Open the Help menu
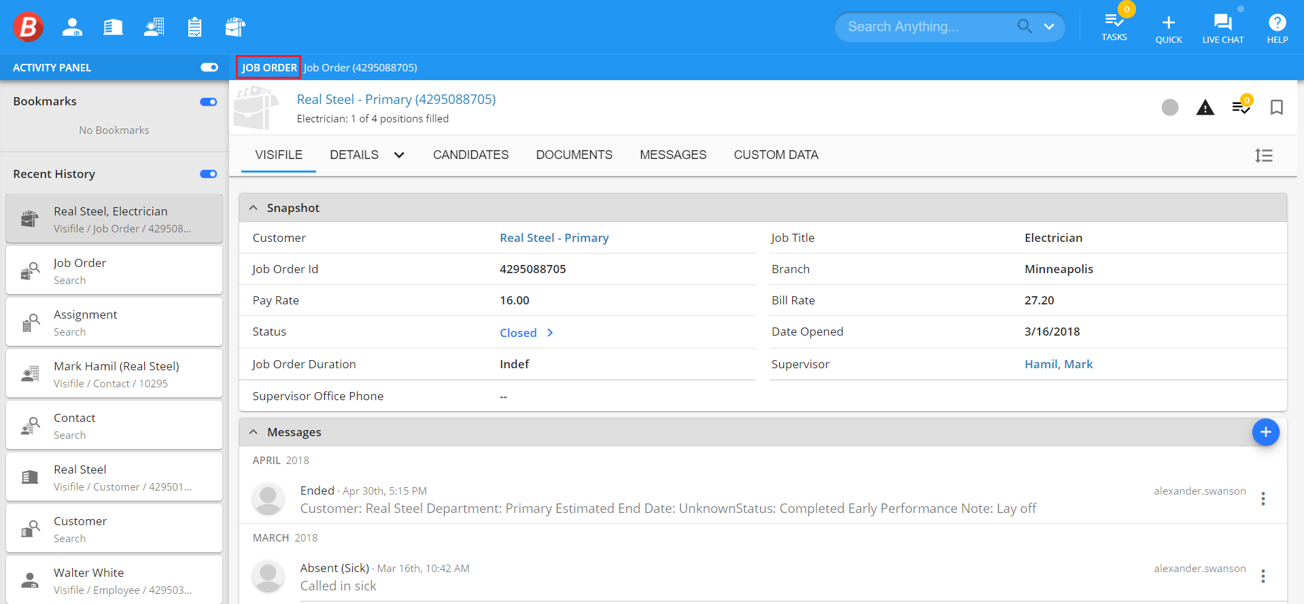 (1277, 29)
